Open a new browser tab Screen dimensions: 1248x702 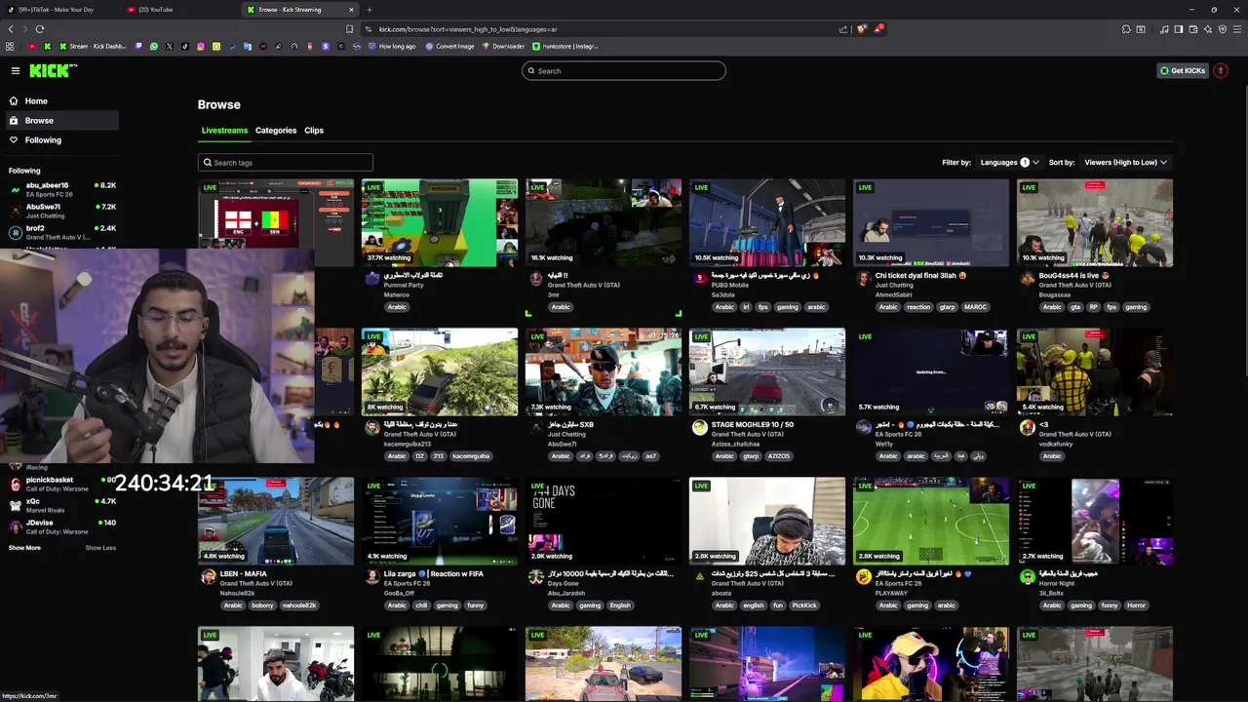tap(370, 10)
